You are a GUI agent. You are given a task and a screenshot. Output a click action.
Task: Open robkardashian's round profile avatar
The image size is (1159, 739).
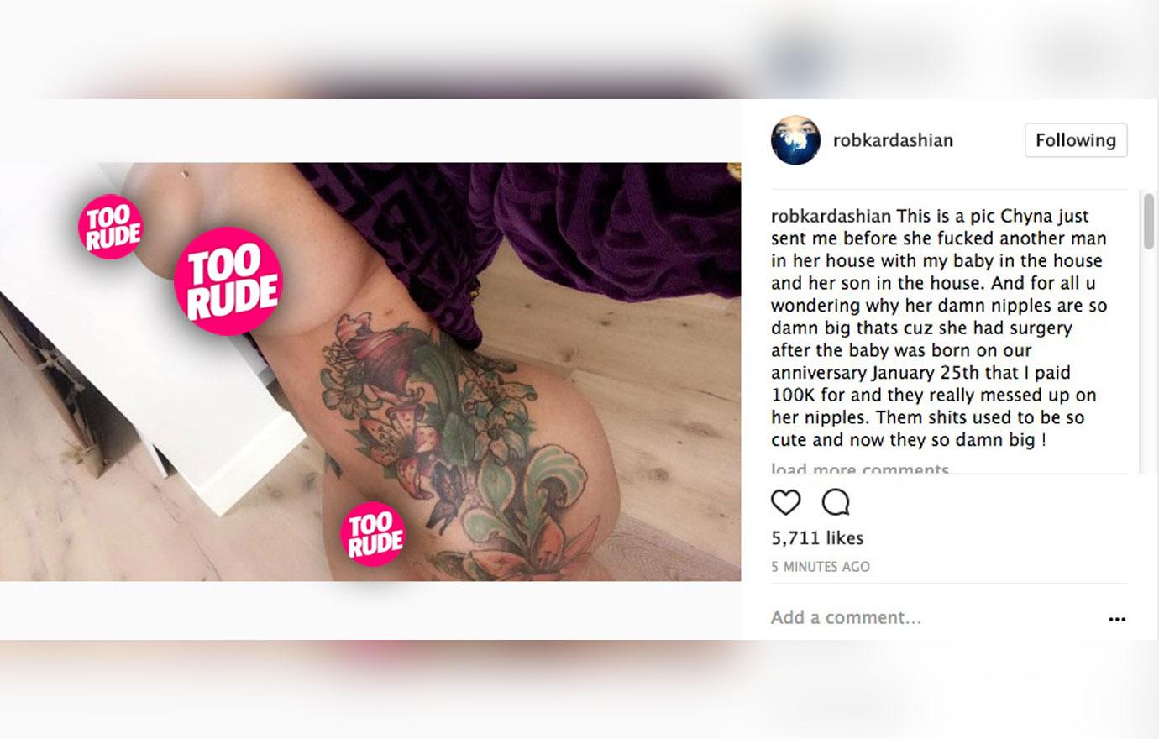pyautogui.click(x=795, y=140)
